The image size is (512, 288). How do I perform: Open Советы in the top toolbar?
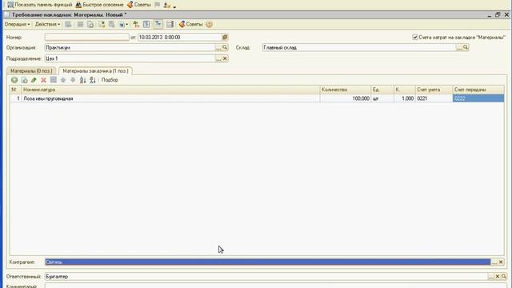pos(139,5)
